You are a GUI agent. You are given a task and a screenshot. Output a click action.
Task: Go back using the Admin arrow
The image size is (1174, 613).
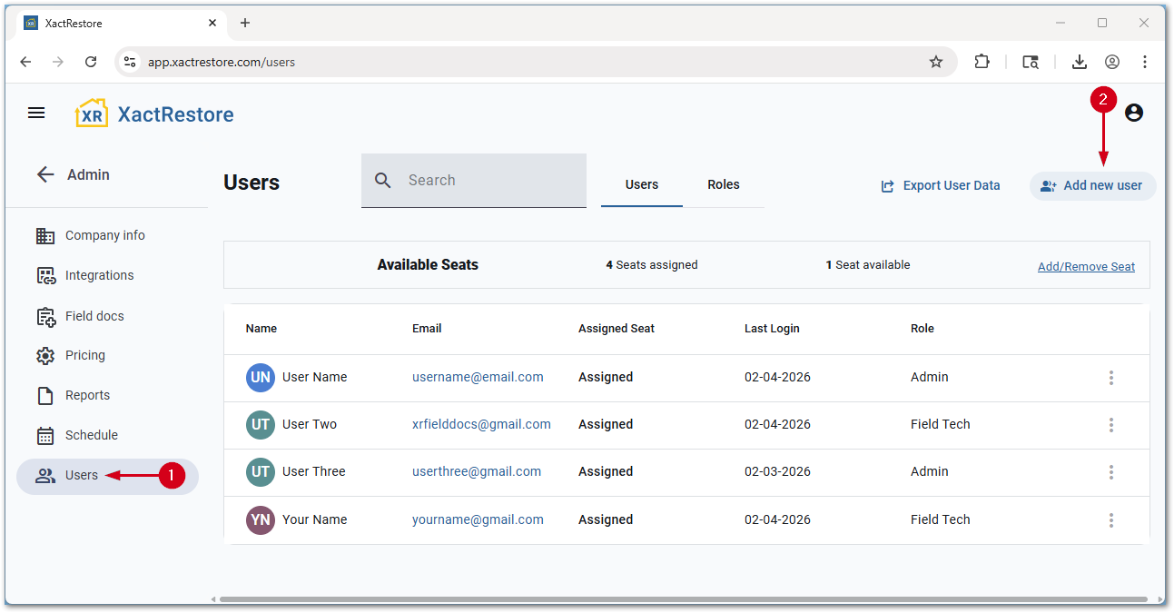(45, 174)
